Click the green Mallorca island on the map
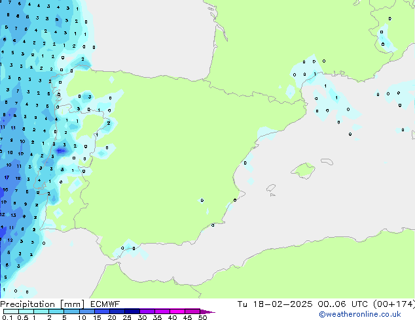 [x=302, y=170]
